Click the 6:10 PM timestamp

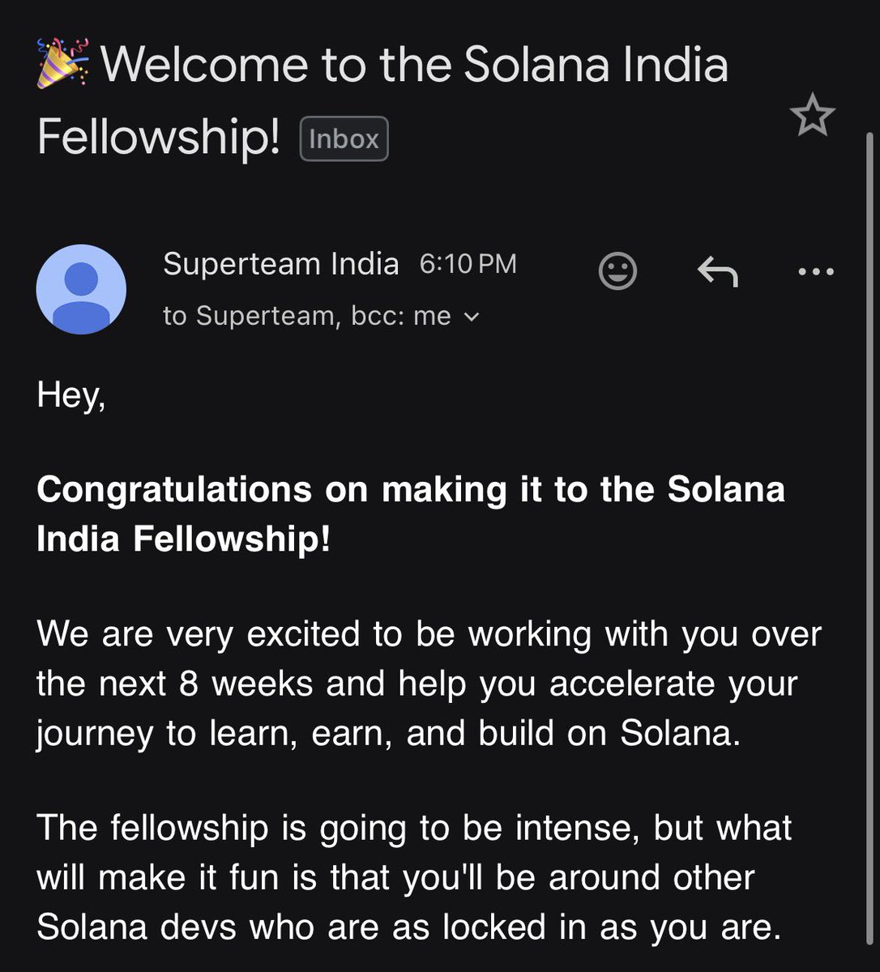[468, 264]
